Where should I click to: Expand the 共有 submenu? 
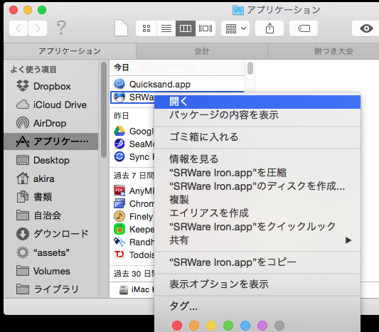[257, 240]
